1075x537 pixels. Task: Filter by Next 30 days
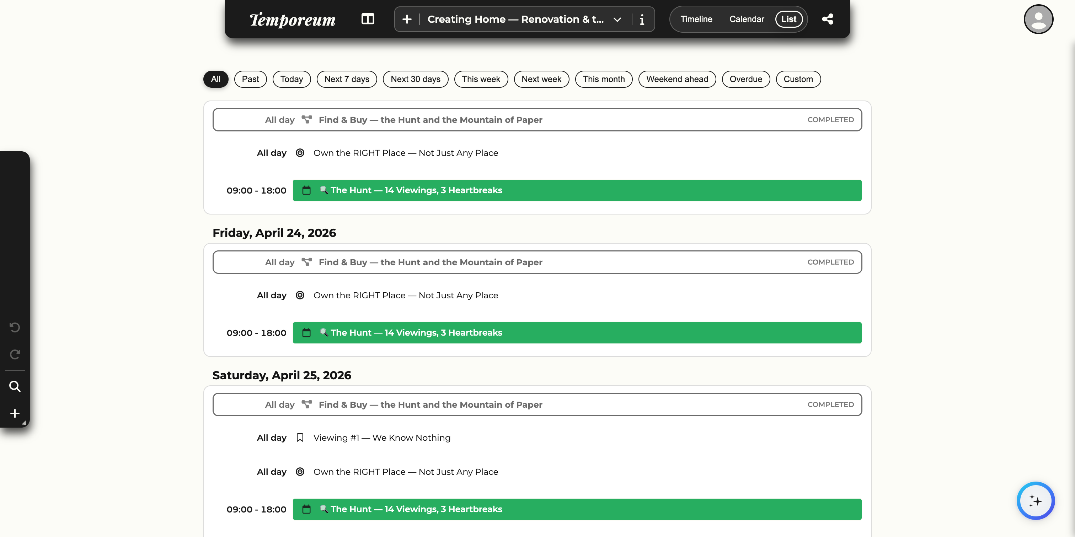pos(416,79)
